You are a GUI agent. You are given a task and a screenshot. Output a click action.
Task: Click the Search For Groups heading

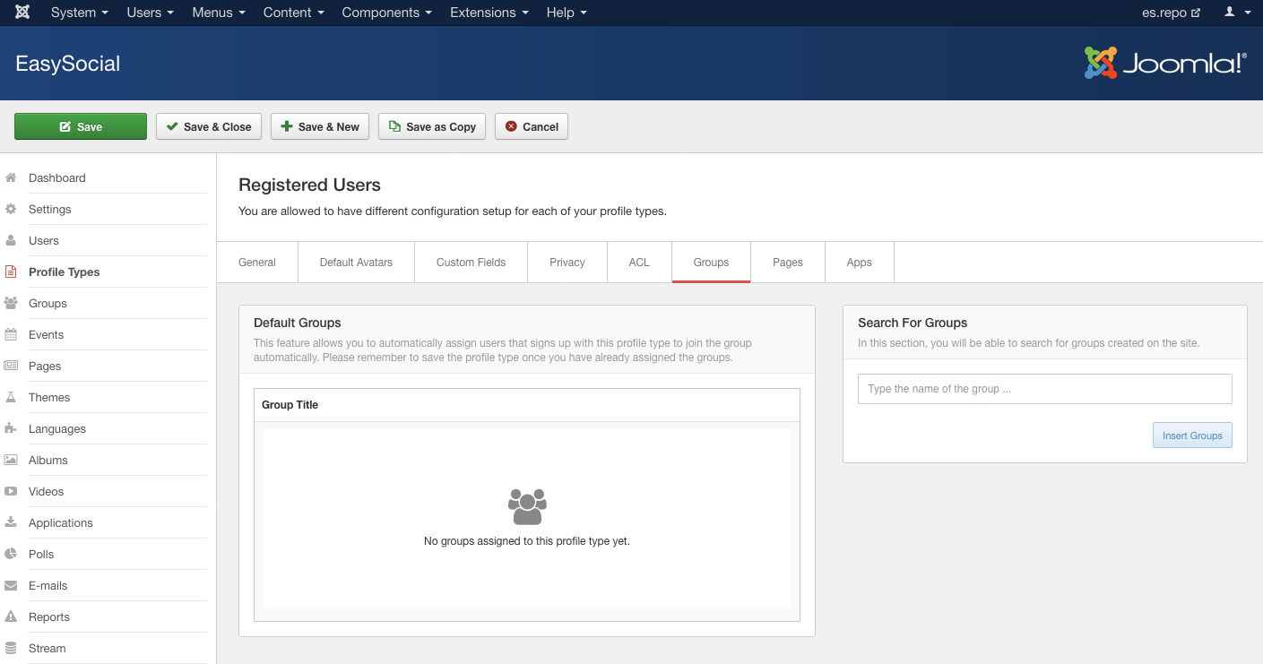pos(913,323)
